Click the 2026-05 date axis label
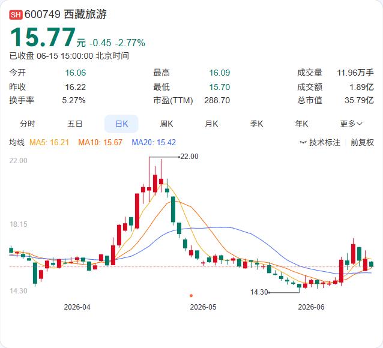Image resolution: width=383 pixels, height=348 pixels. (203, 307)
